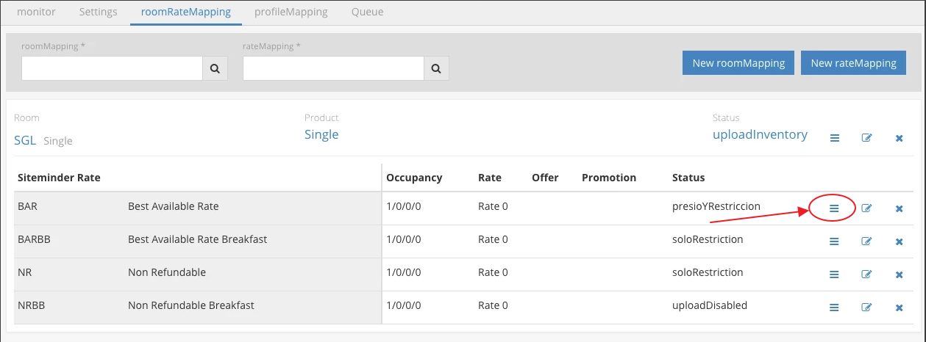Go to the Queue tab
The width and height of the screenshot is (926, 342).
click(x=367, y=12)
